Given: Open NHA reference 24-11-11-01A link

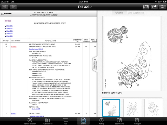Looking at the screenshot, I should point(36,109).
